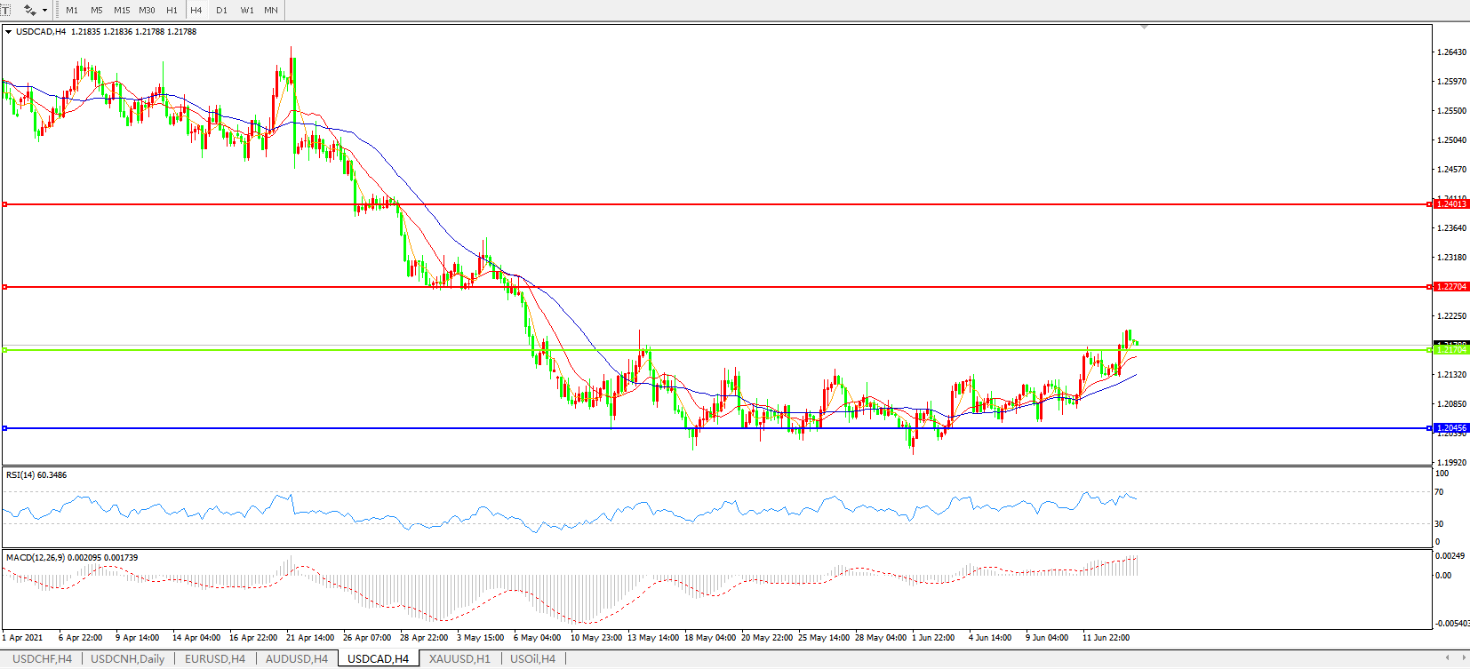
Task: Select the blue 1.20456 price level label
Action: (x=1451, y=428)
